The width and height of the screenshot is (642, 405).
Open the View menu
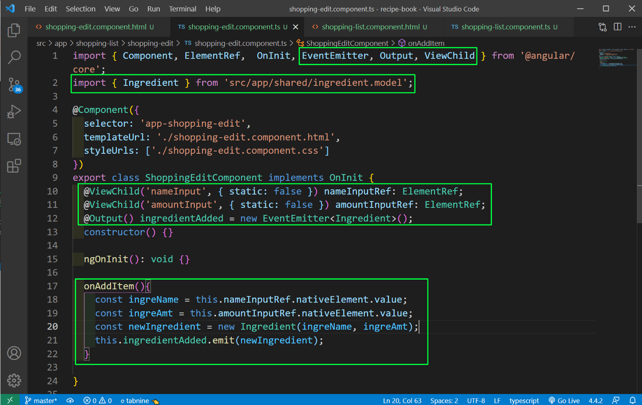point(112,9)
